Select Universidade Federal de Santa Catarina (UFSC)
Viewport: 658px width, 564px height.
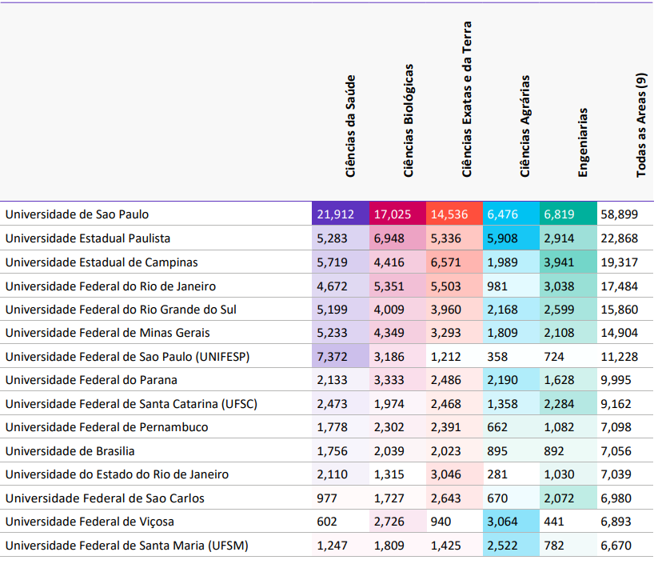131,403
